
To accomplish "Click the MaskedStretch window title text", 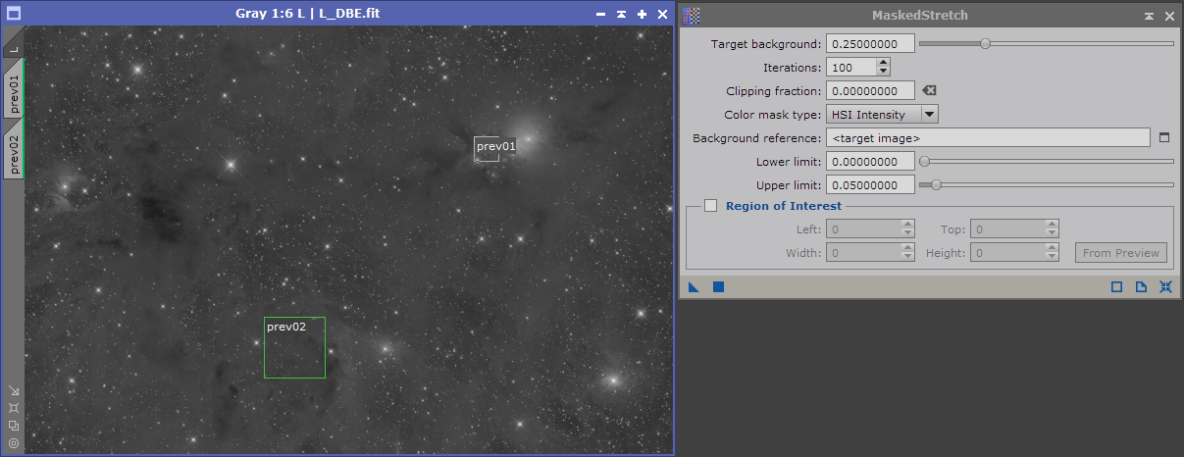I will click(919, 16).
